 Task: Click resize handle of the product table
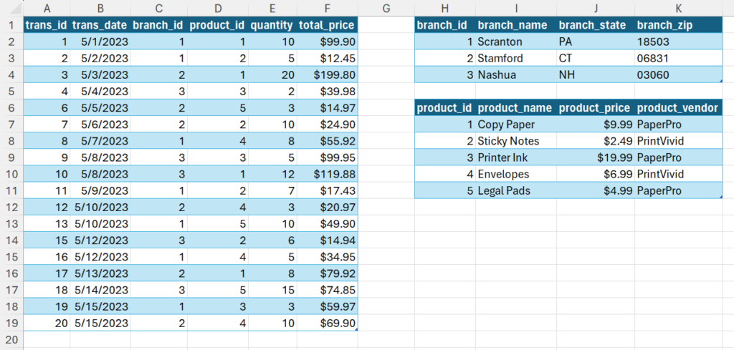tap(720, 197)
